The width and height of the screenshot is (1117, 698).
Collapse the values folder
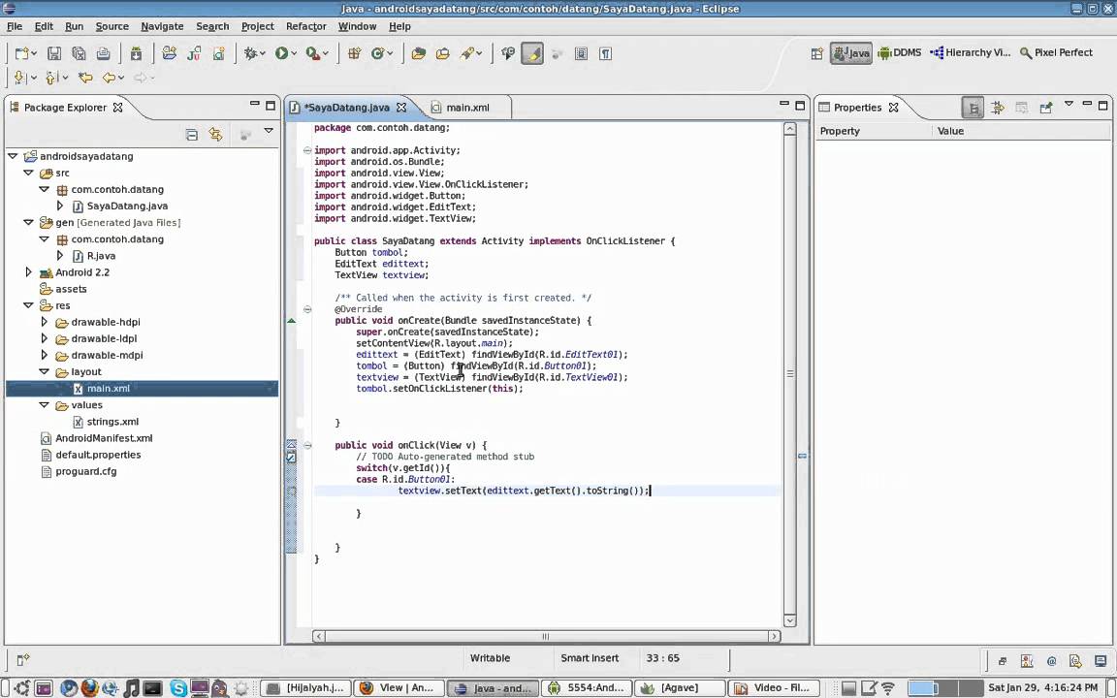pyautogui.click(x=45, y=404)
